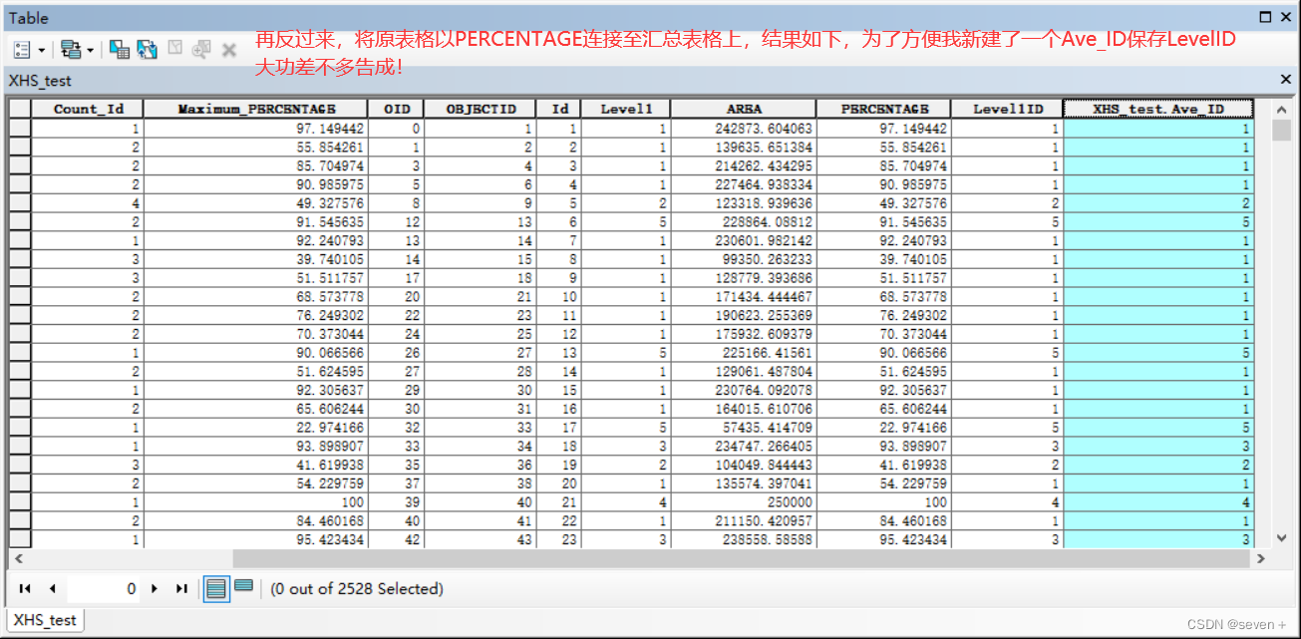
Task: Click the move to first record icon
Action: coord(25,588)
